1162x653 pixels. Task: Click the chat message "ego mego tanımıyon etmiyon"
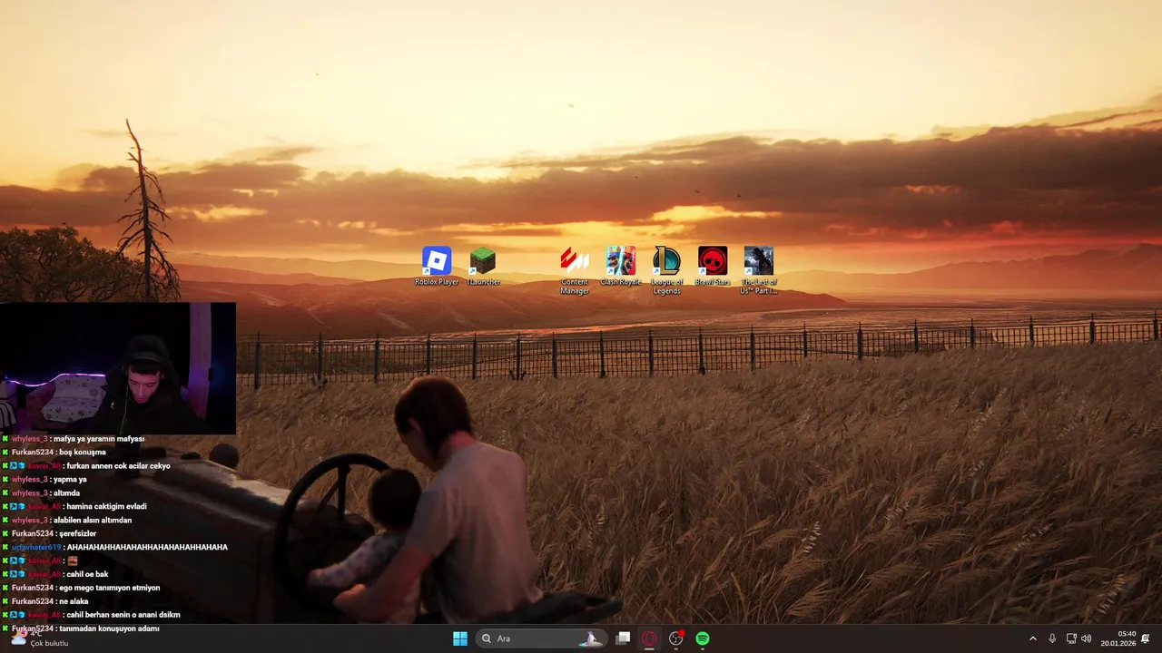[109, 588]
